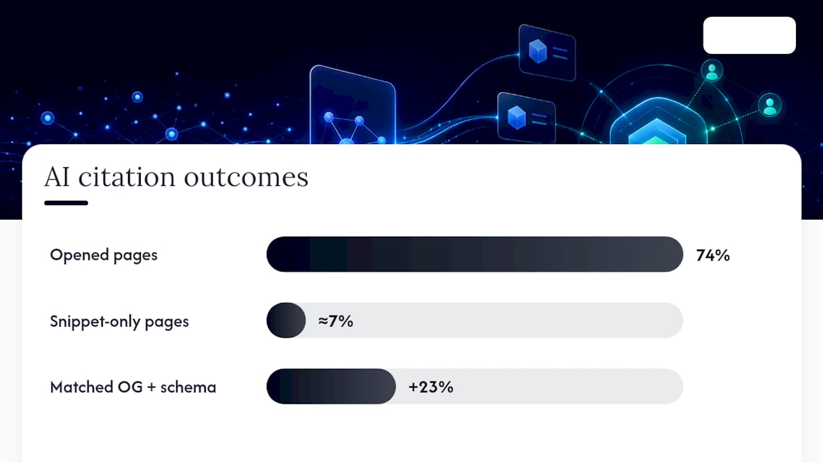This screenshot has height=463, width=823.
Task: Click the AI citation outcomes heading
Action: point(176,177)
